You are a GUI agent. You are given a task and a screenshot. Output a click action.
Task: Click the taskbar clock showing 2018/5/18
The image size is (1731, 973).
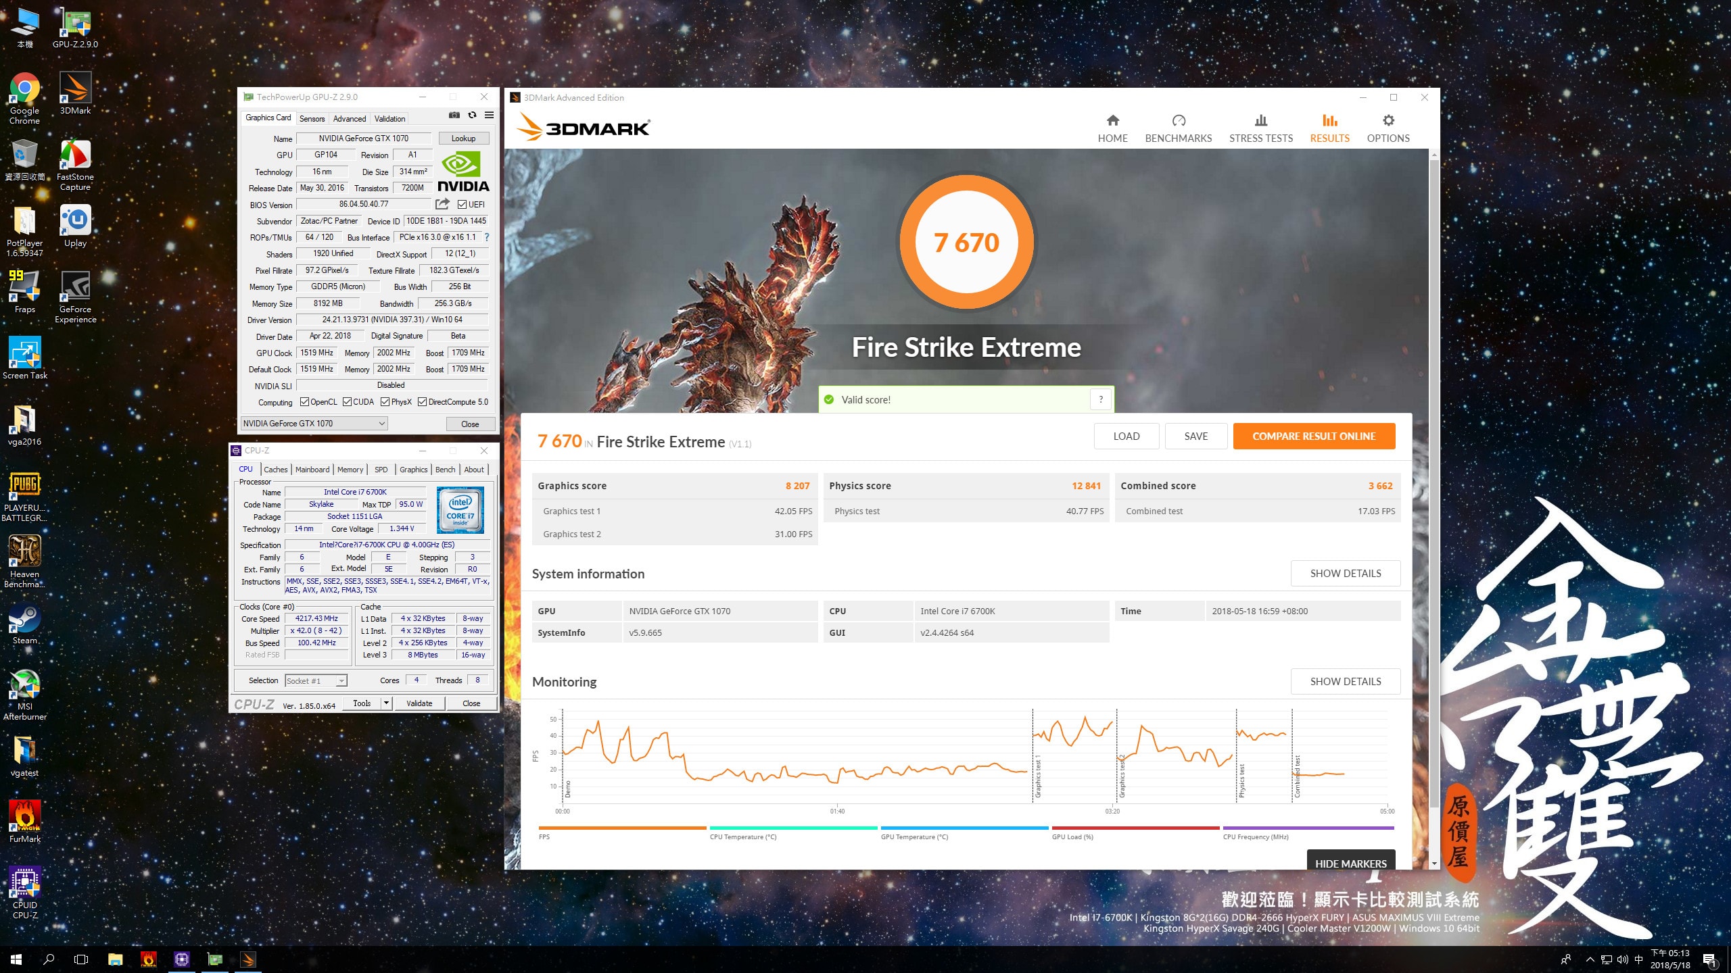coord(1670,959)
